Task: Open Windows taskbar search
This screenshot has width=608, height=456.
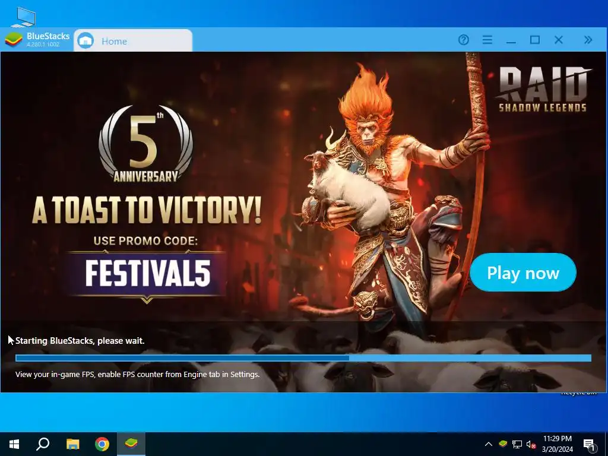Action: 43,444
